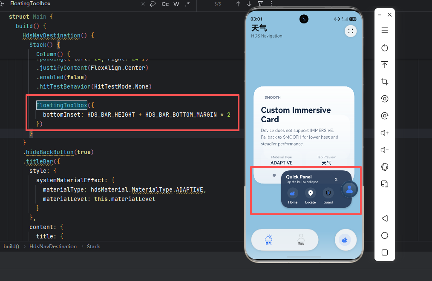Click 'this.materialLevel' in code
432x281 pixels.
124,199
